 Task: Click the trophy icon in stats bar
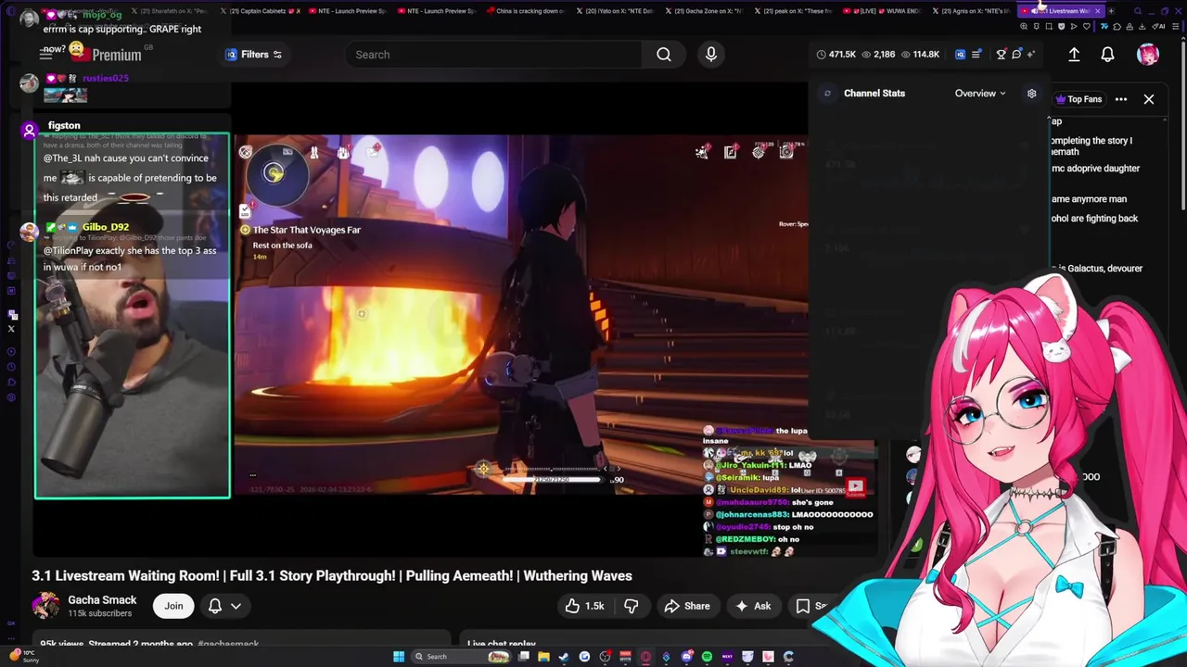click(x=1001, y=55)
